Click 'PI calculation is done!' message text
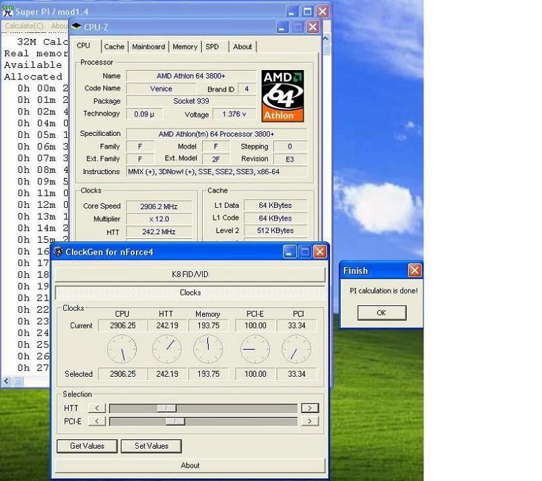 point(384,291)
